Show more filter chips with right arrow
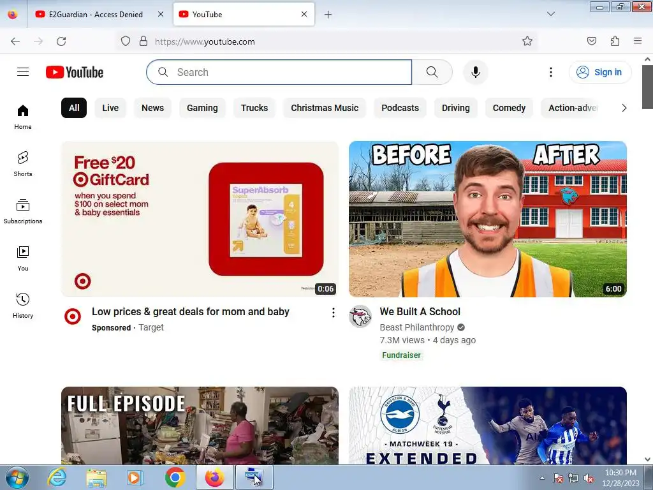The image size is (653, 490). 624,108
